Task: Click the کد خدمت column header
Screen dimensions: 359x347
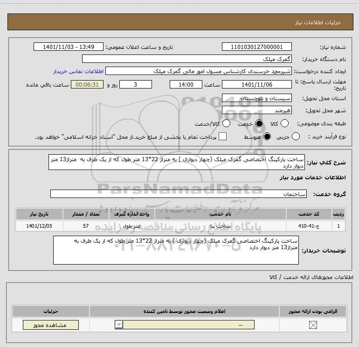Action: pyautogui.click(x=309, y=214)
